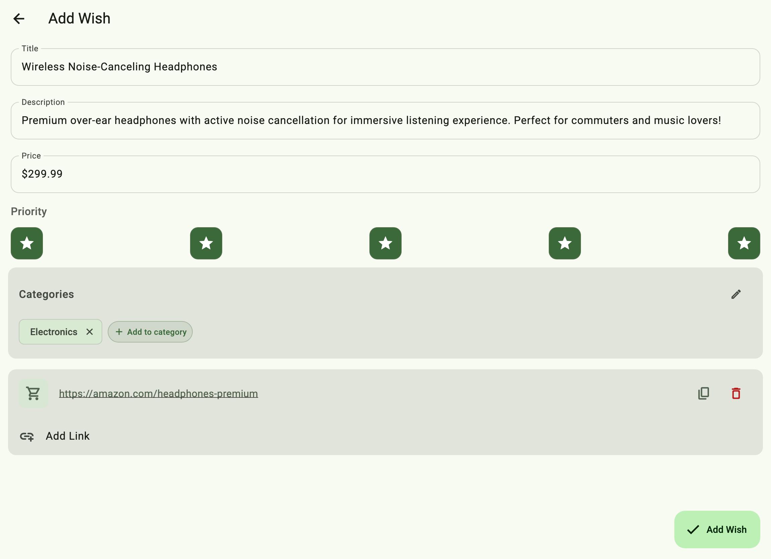This screenshot has width=771, height=559.
Task: Click the Add Link chain icon
Action: [x=27, y=436]
